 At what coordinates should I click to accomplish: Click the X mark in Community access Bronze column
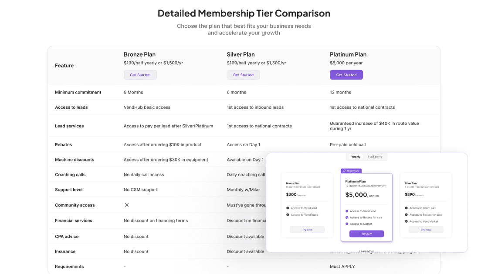pyautogui.click(x=126, y=205)
